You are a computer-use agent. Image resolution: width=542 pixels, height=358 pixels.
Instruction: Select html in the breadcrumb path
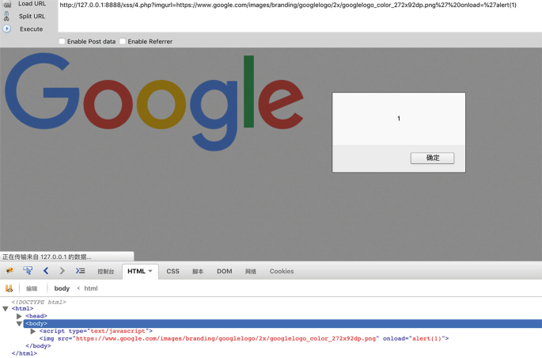tap(91, 288)
